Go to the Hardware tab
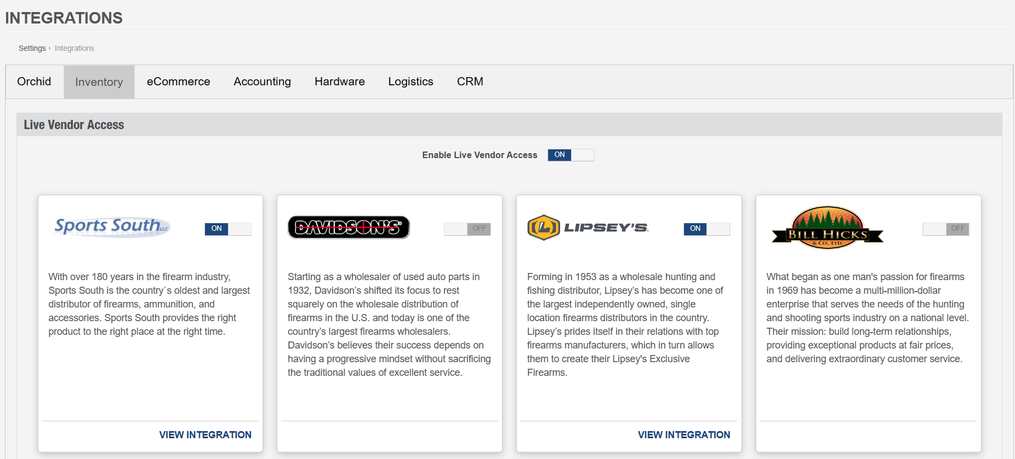 pyautogui.click(x=340, y=82)
